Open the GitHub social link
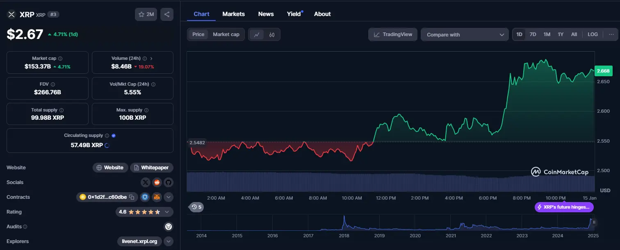 pyautogui.click(x=169, y=182)
